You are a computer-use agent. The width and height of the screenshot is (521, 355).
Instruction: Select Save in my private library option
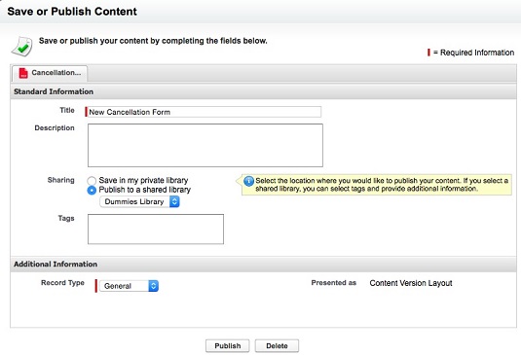pos(92,181)
